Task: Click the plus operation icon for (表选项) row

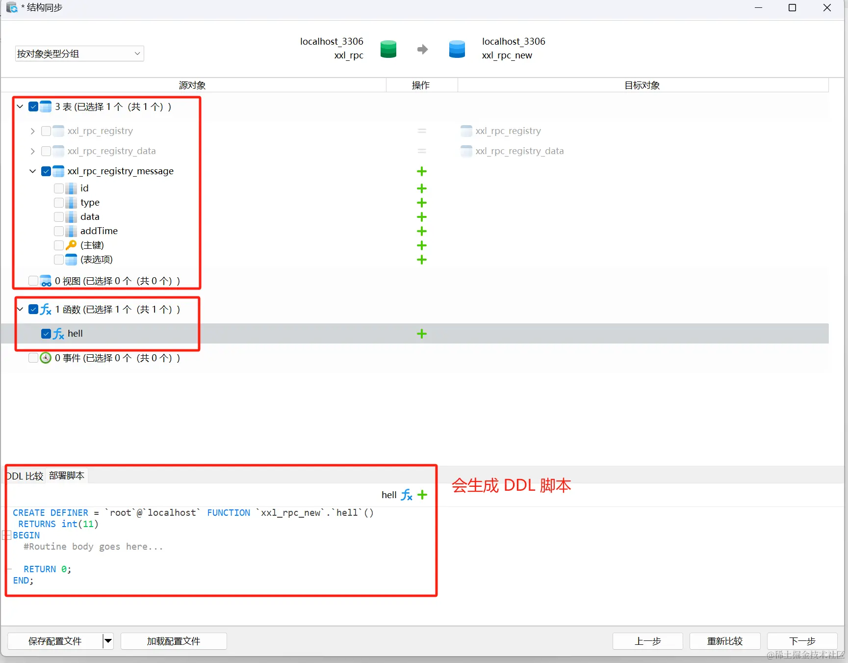Action: [421, 260]
